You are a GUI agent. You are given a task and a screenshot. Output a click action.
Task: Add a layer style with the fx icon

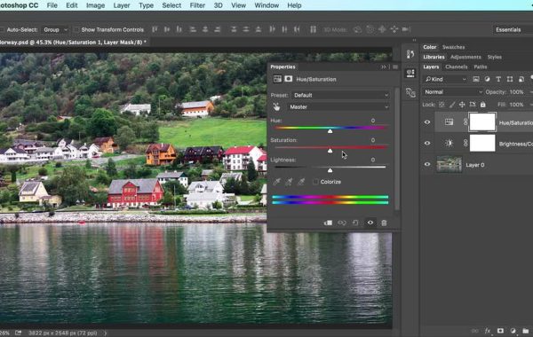pyautogui.click(x=488, y=331)
